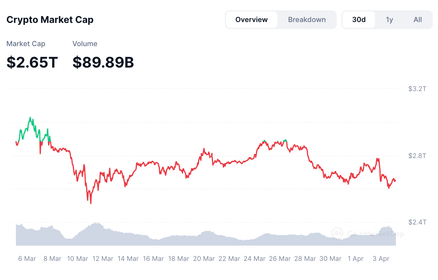Click the $2.65T market cap value

point(32,62)
